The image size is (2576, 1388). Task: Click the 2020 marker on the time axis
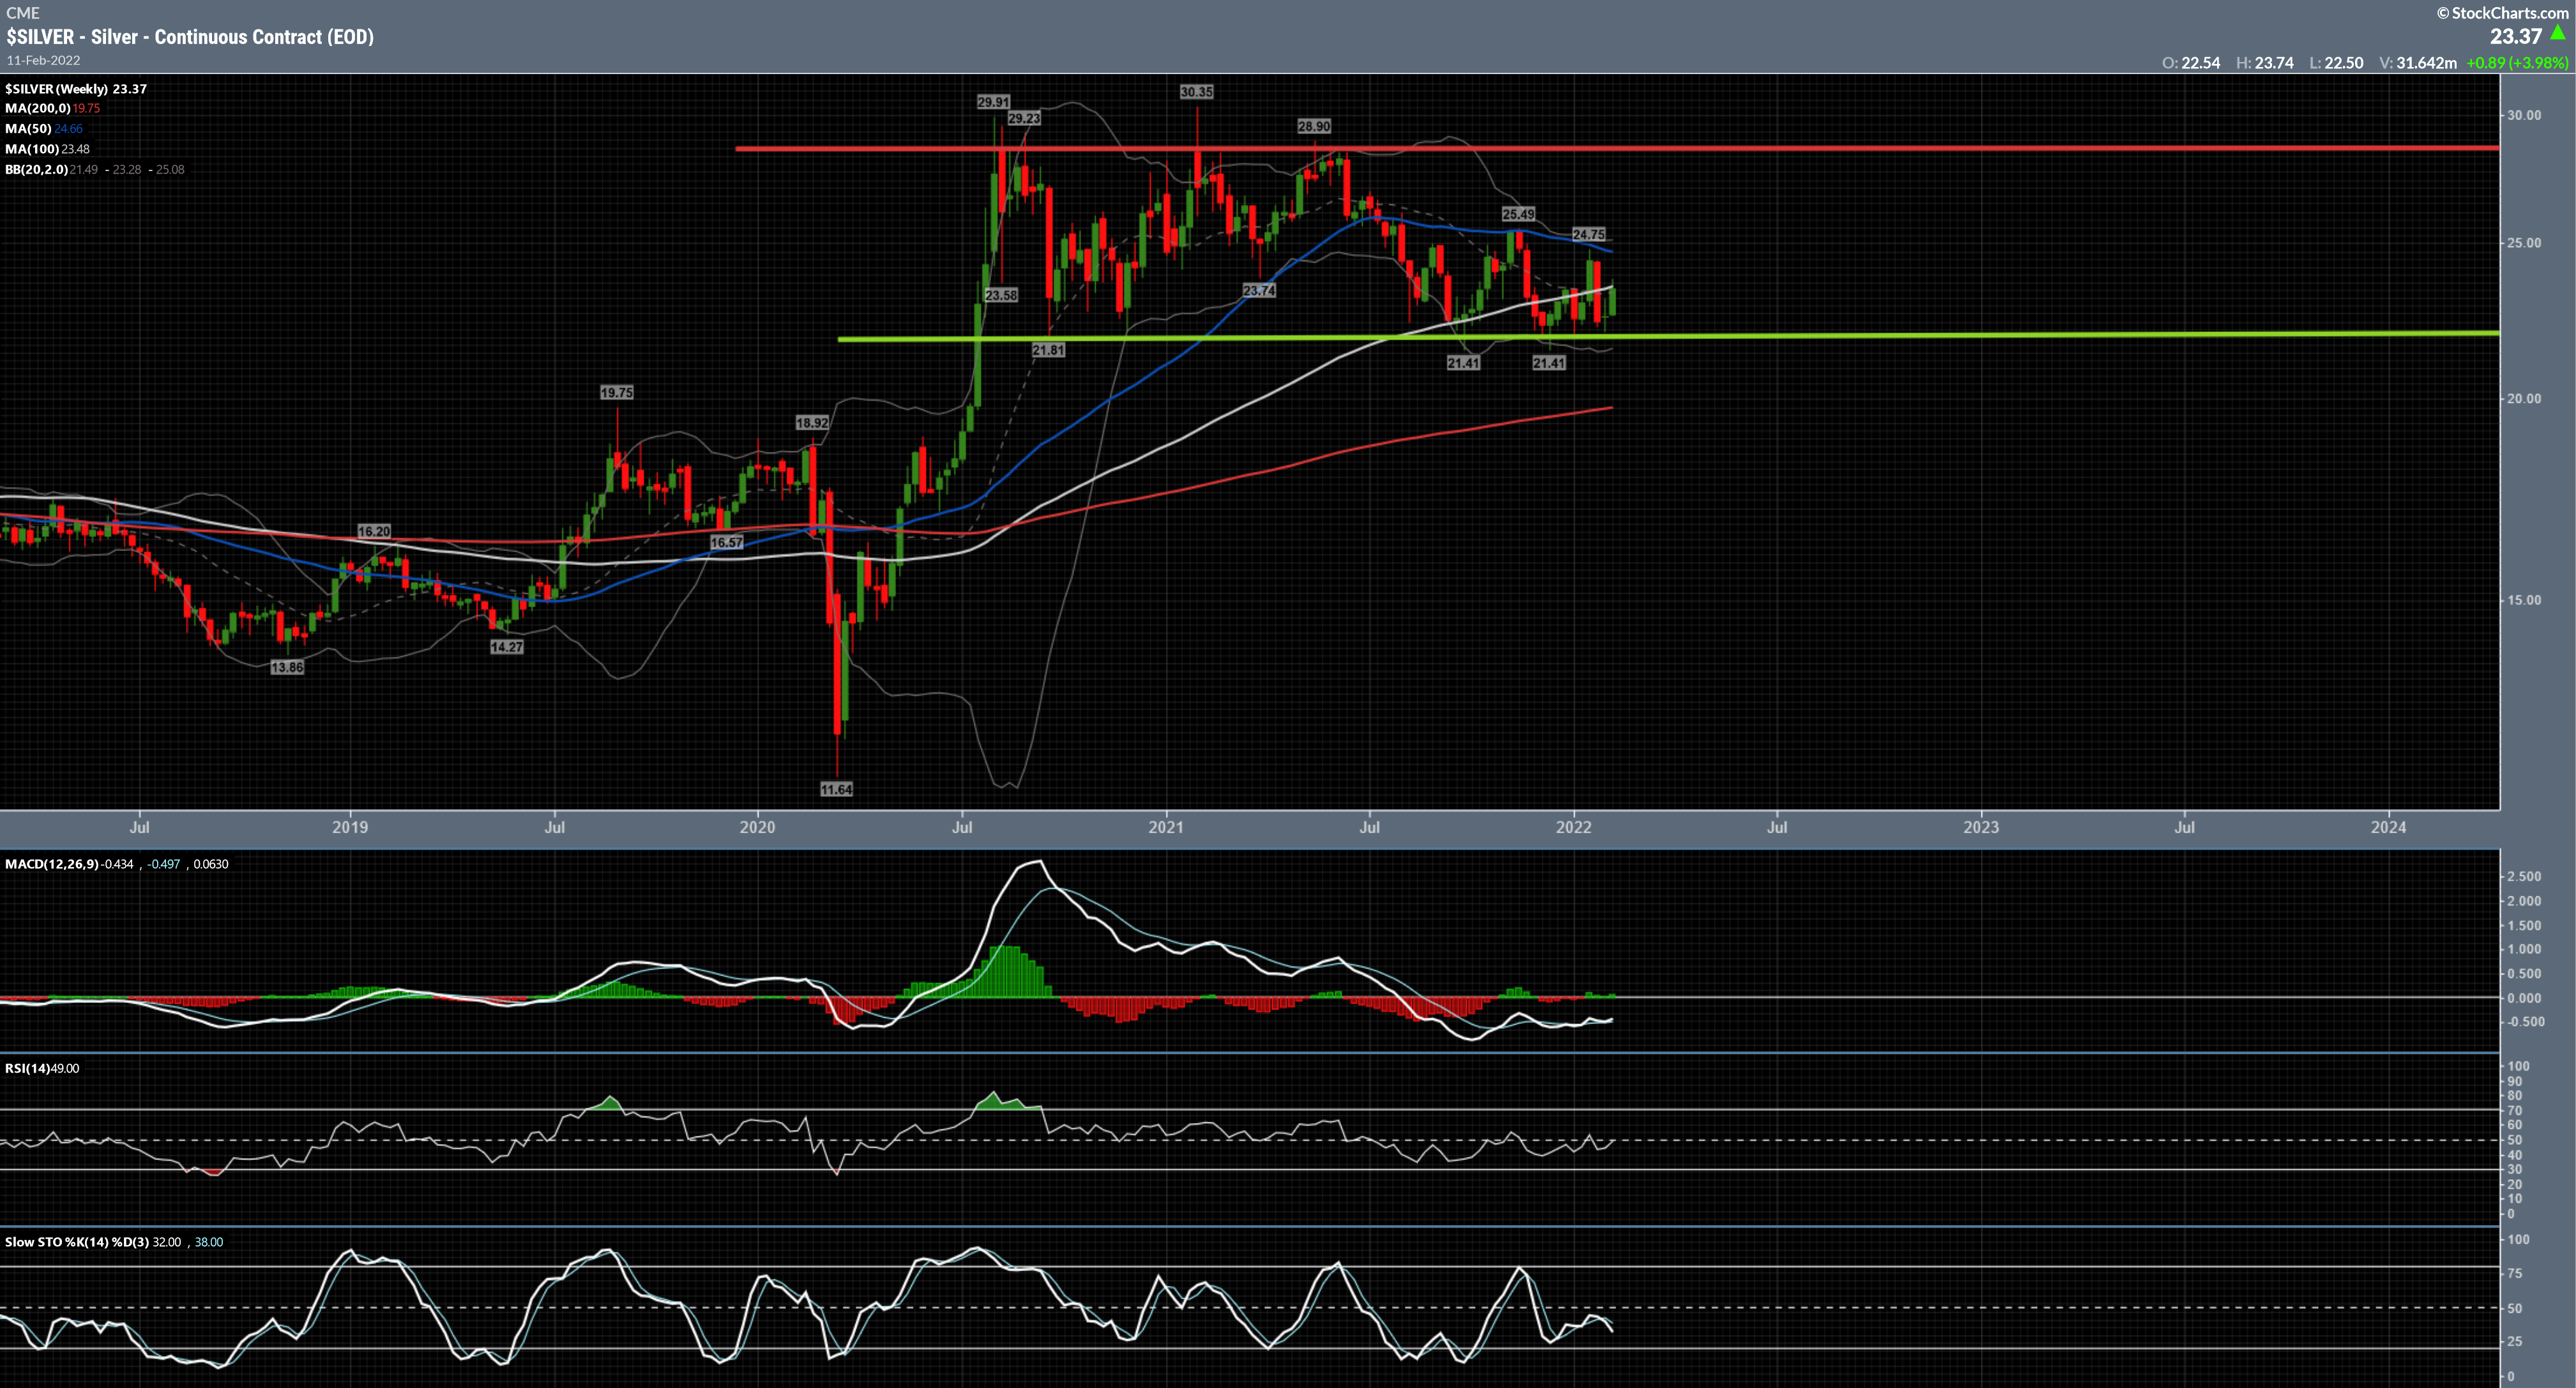click(757, 827)
